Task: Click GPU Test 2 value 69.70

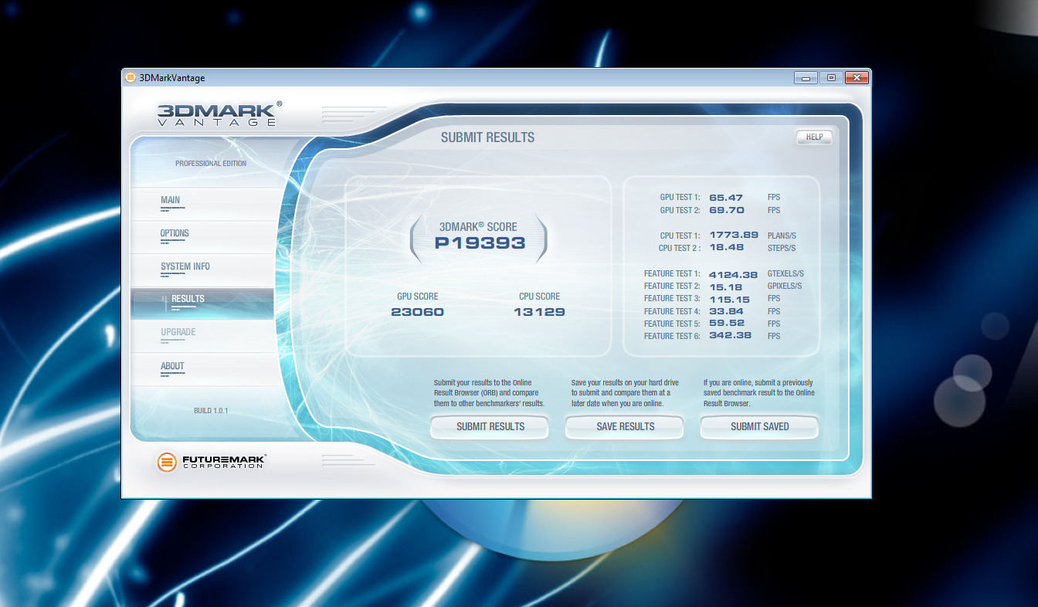Action: [x=726, y=210]
